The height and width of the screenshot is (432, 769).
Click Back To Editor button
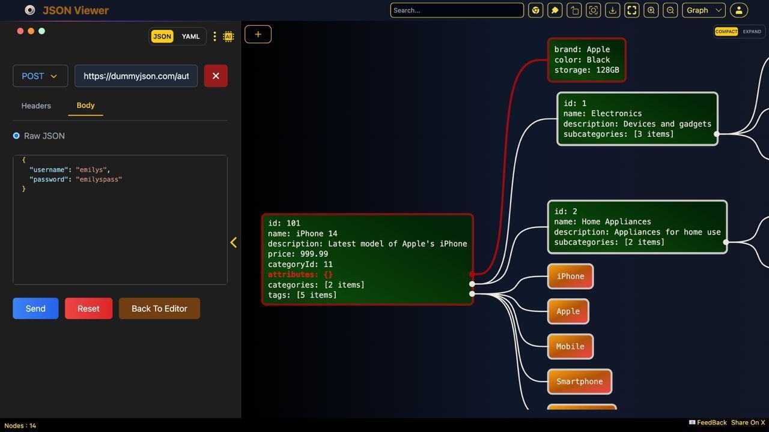tap(159, 308)
